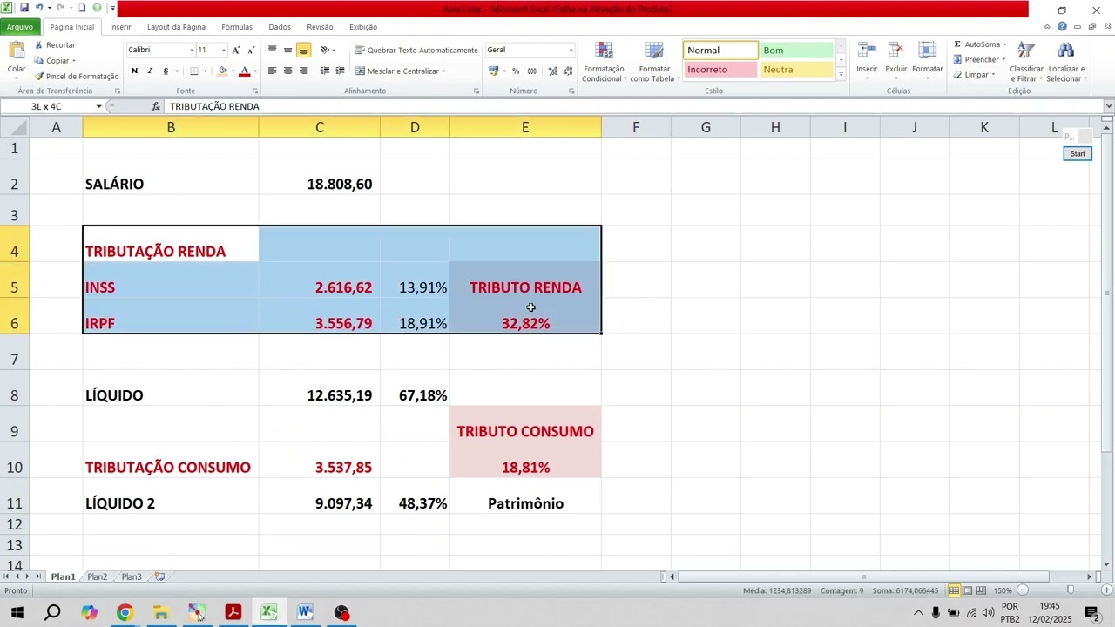1115x627 pixels.
Task: Save workbook via quick access floppy icon
Action: 24,8
